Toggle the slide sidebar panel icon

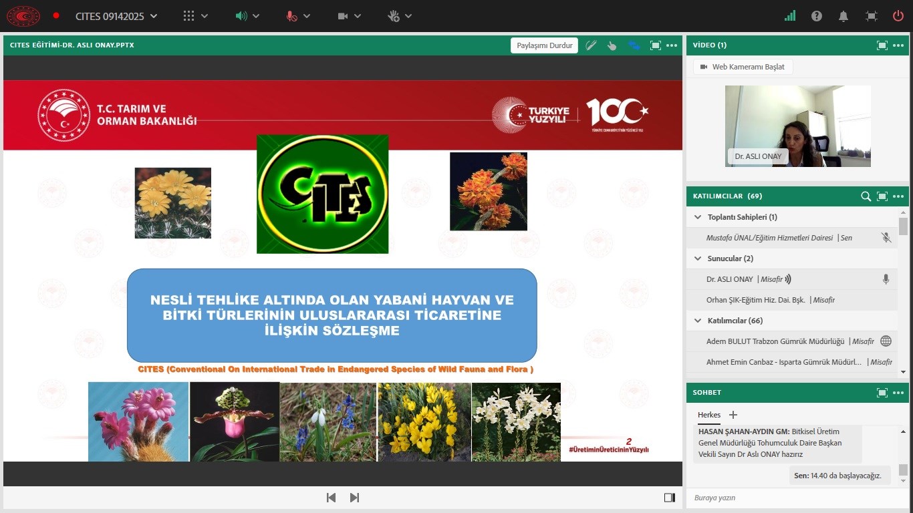coord(669,498)
